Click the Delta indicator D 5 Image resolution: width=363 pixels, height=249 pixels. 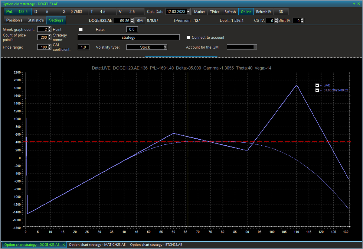45,11
